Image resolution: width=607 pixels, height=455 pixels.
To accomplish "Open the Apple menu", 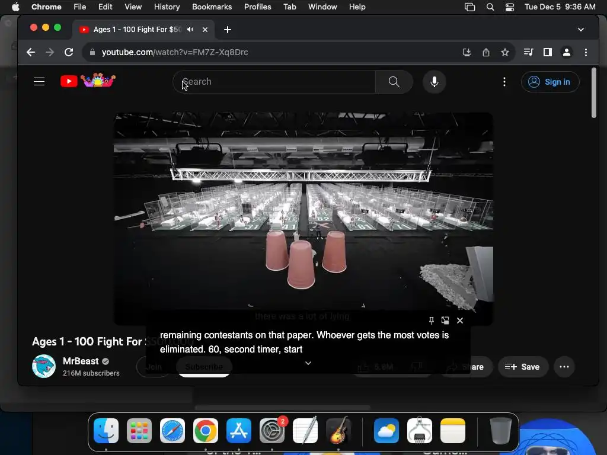I will coord(15,7).
